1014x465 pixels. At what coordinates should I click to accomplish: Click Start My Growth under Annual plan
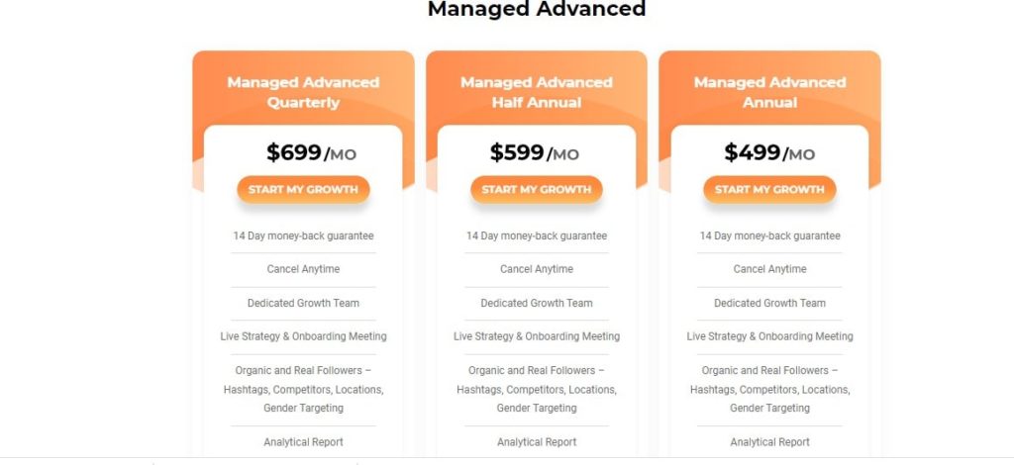point(769,190)
